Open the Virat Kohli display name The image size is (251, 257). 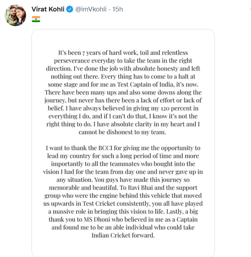coord(48,9)
